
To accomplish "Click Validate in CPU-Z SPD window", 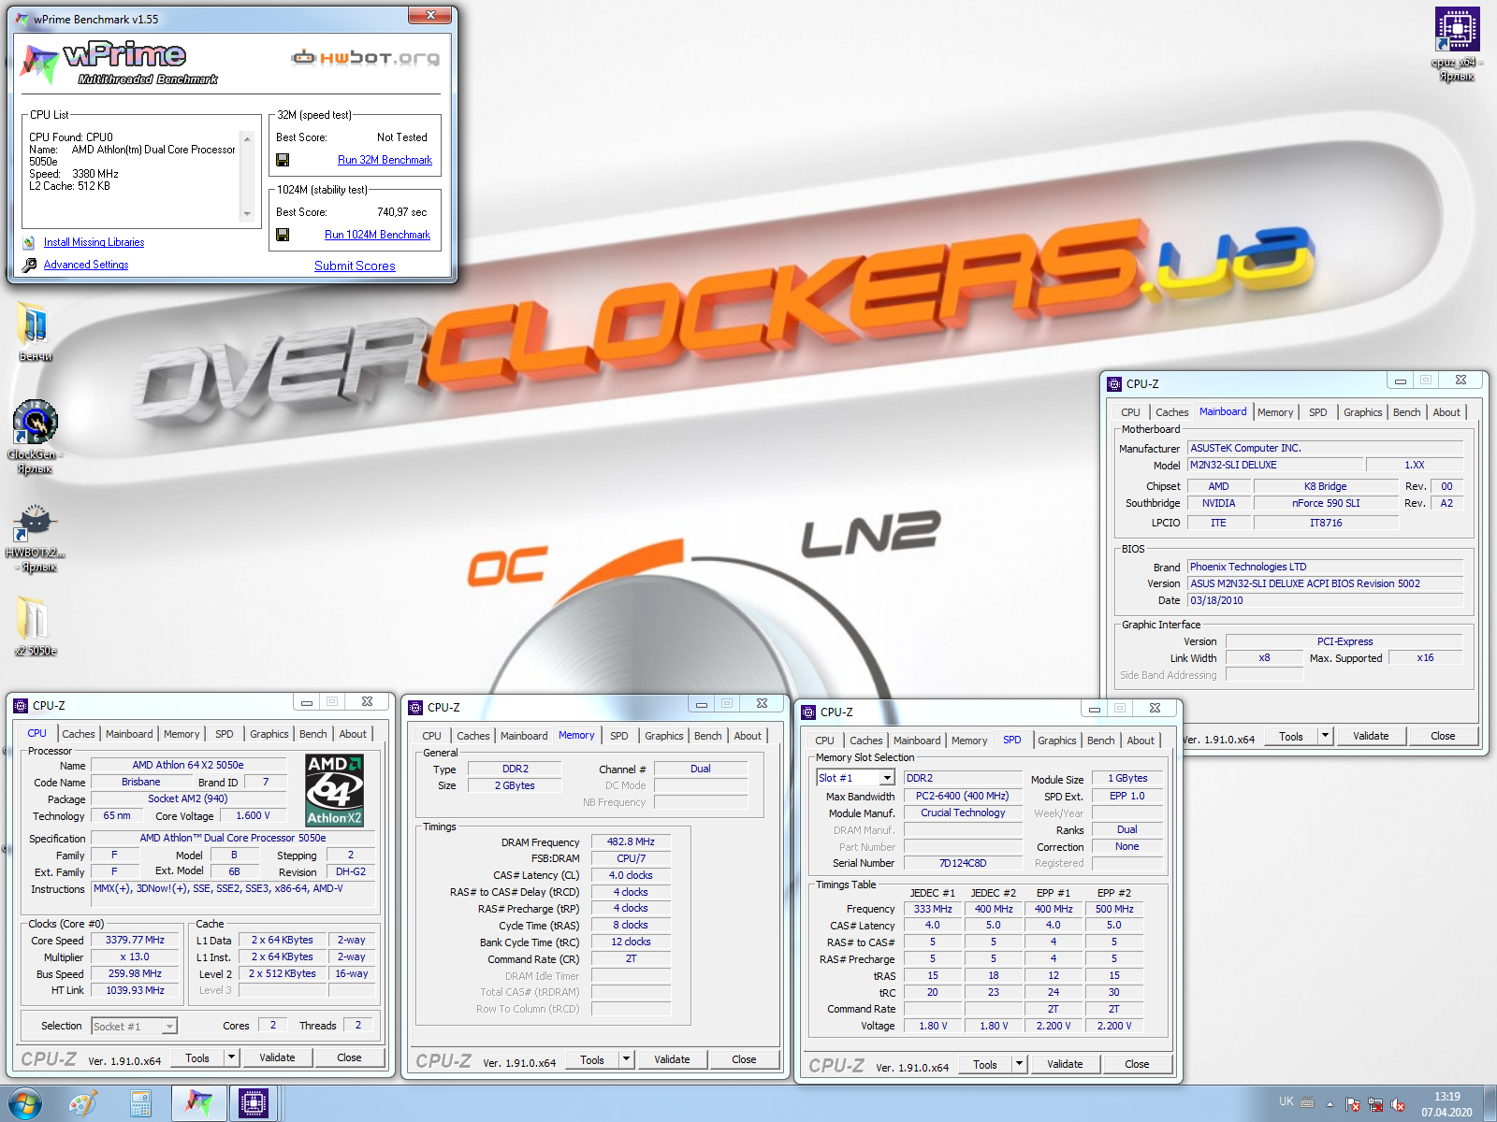I will (1065, 1064).
